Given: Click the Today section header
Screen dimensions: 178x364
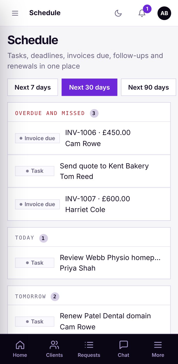Looking at the screenshot, I should tap(89, 237).
